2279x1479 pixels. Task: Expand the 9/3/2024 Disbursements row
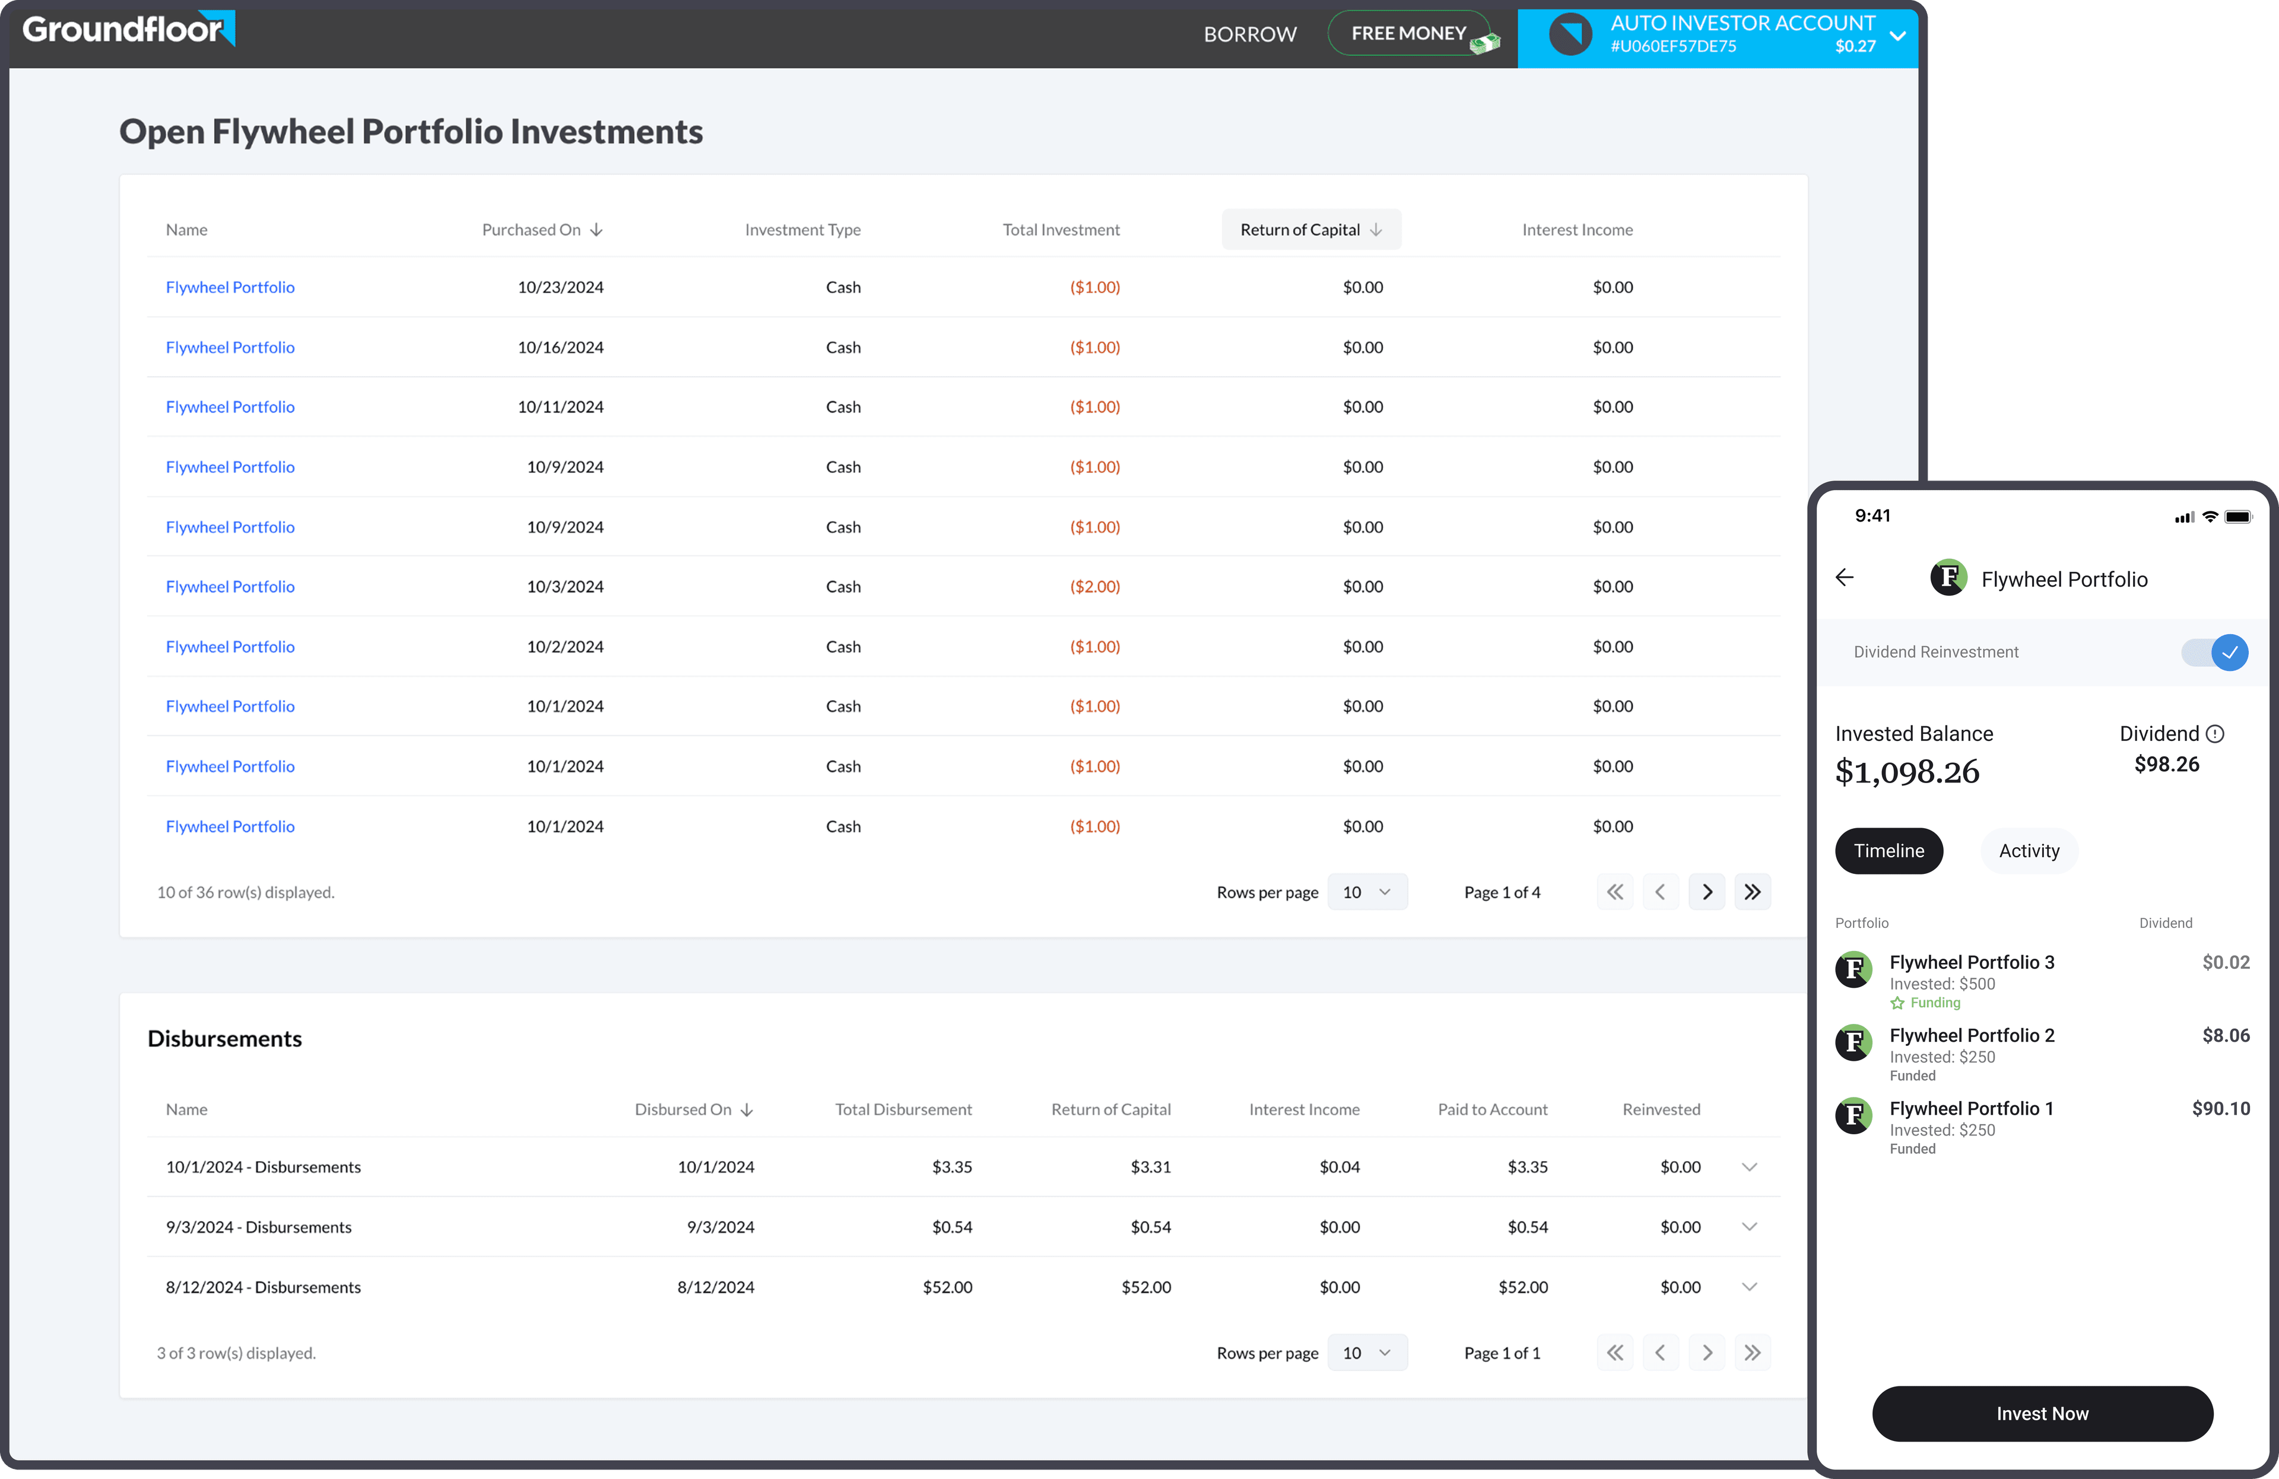[x=1750, y=1227]
